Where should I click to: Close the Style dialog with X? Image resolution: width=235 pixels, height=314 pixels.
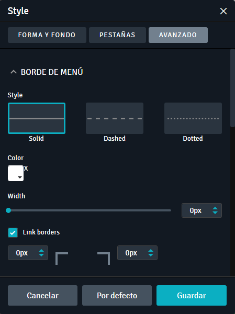click(223, 11)
